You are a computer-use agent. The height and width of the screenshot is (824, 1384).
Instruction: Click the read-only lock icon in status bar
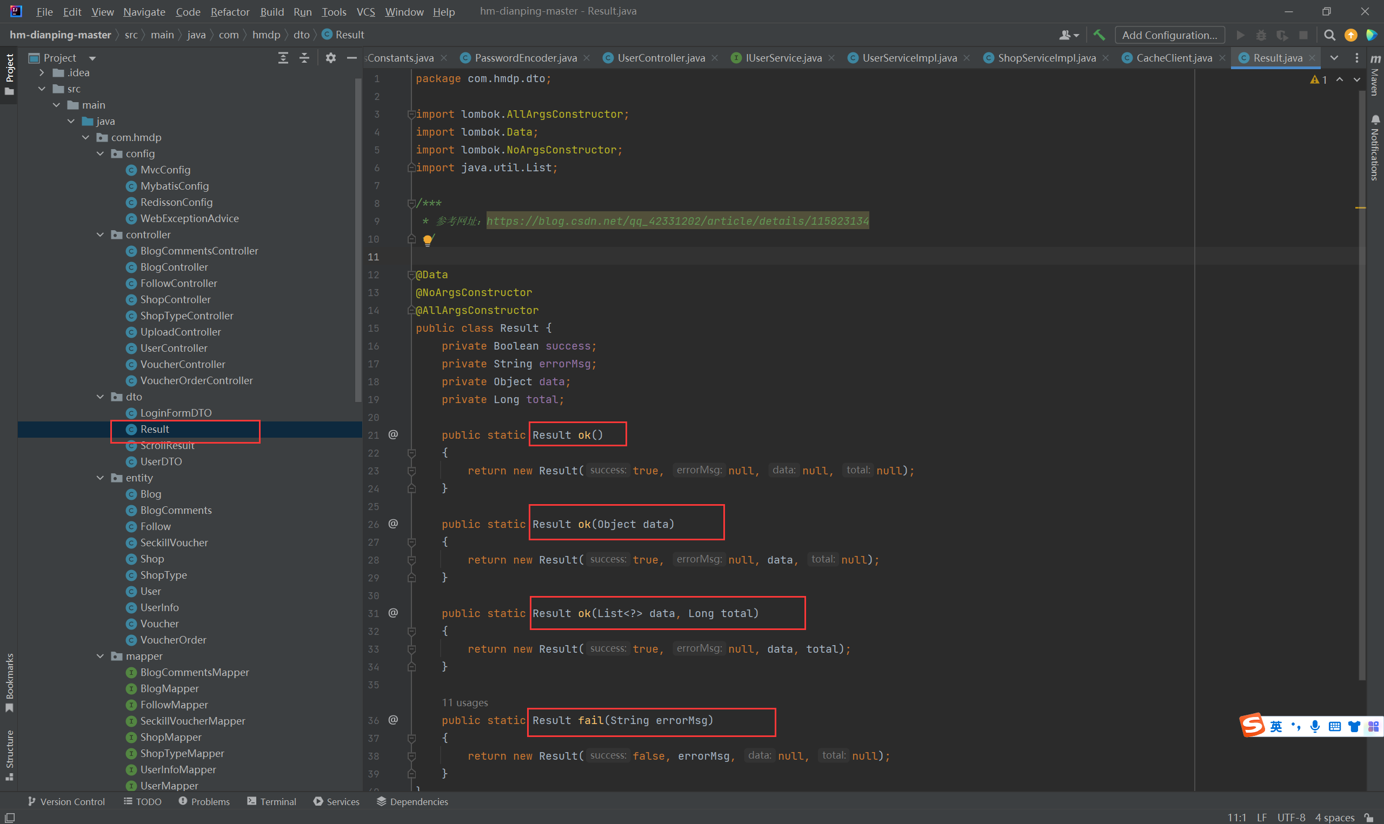tap(1369, 818)
